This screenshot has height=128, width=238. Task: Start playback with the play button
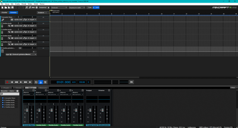point(21,82)
